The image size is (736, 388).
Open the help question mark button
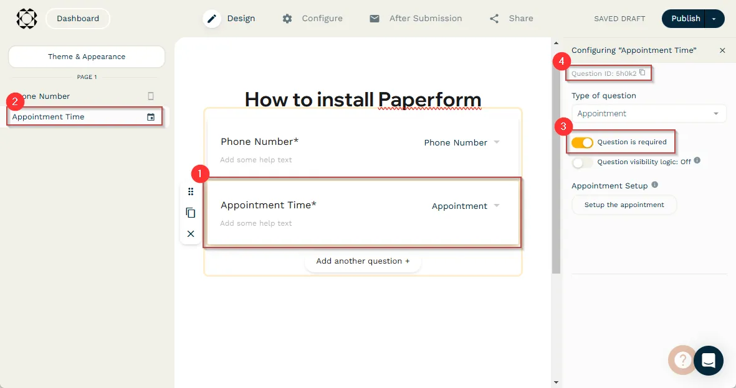pyautogui.click(x=682, y=360)
